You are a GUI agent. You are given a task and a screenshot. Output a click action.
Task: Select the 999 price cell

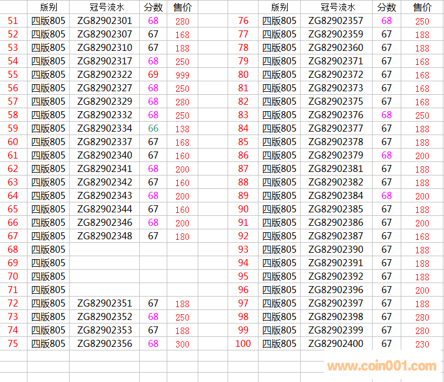183,75
